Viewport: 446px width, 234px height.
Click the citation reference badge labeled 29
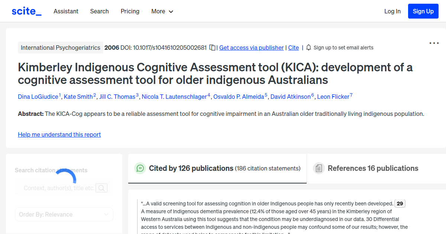[x=400, y=204]
